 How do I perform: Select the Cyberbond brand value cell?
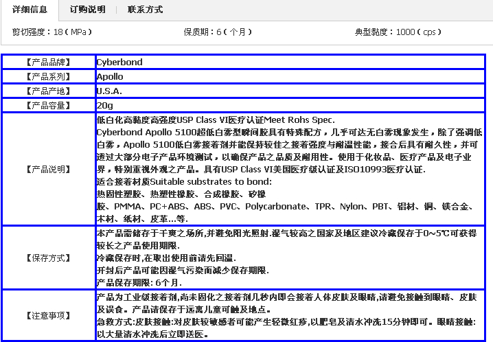(x=290, y=62)
